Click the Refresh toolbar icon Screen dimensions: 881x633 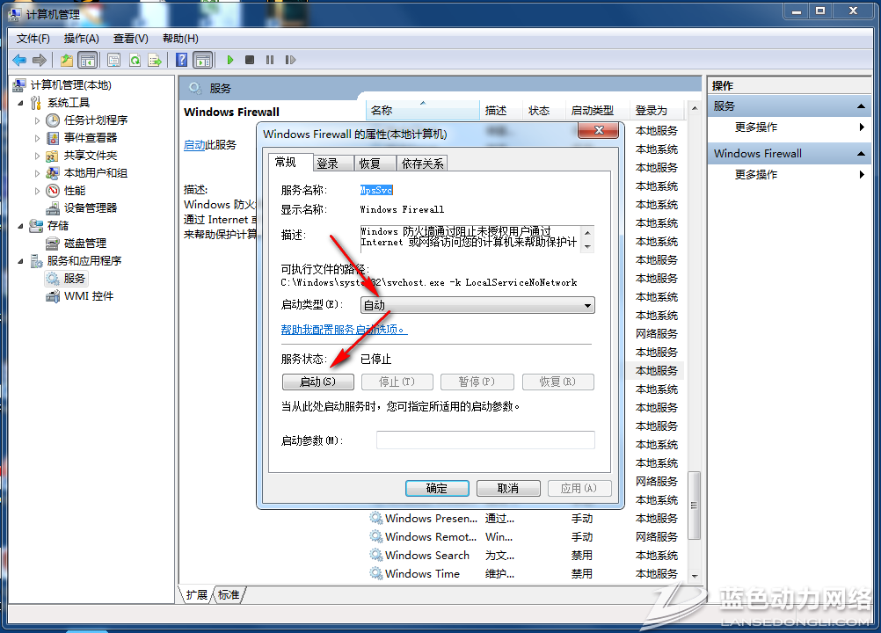[x=135, y=60]
